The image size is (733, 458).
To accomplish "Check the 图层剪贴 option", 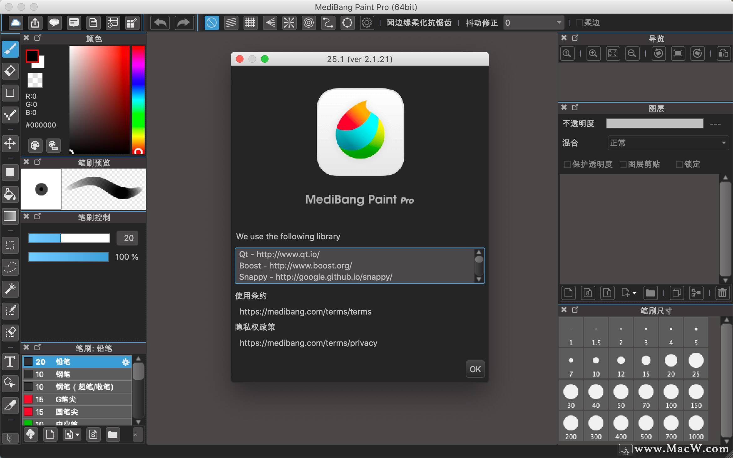I will 623,164.
